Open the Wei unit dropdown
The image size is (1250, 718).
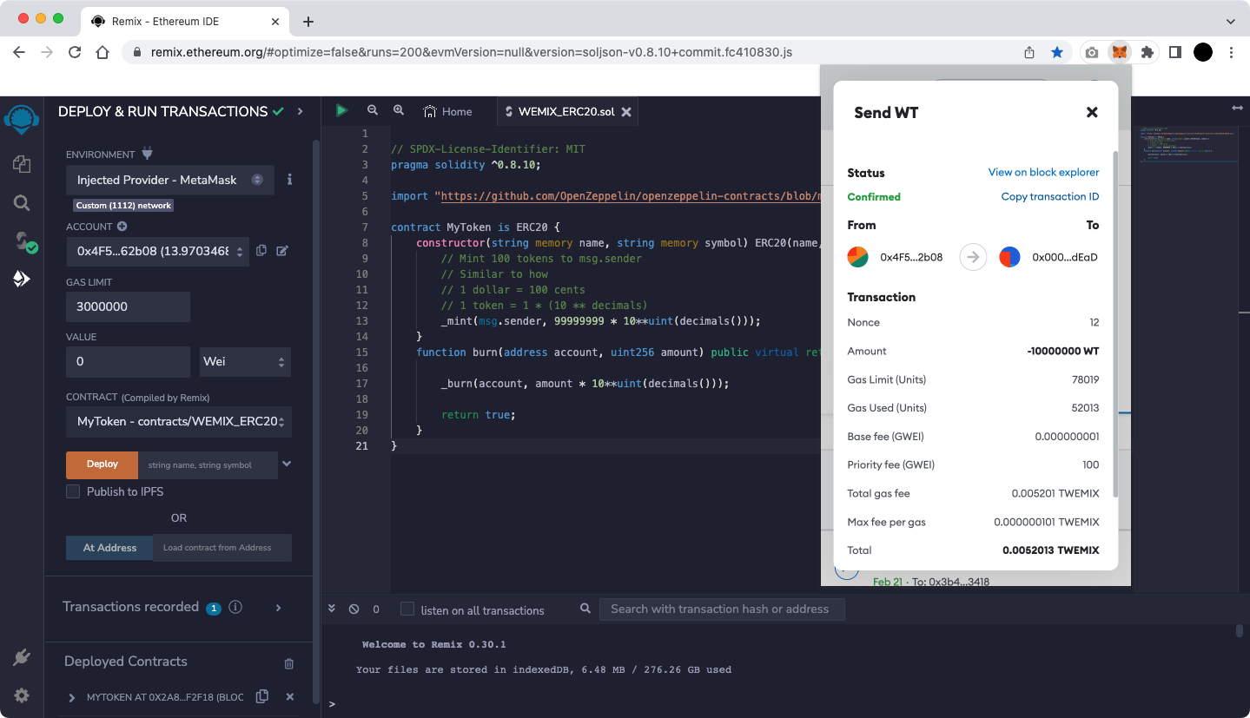[x=245, y=361]
